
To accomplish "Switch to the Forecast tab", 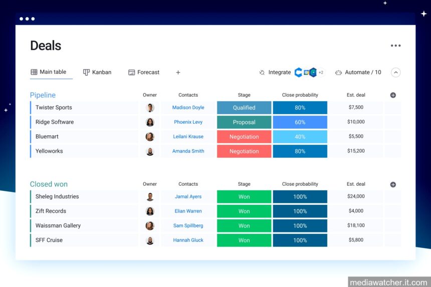I will click(144, 72).
